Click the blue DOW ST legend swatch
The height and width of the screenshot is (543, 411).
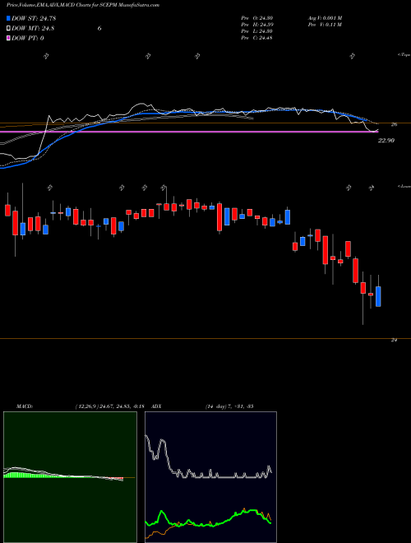[8, 18]
